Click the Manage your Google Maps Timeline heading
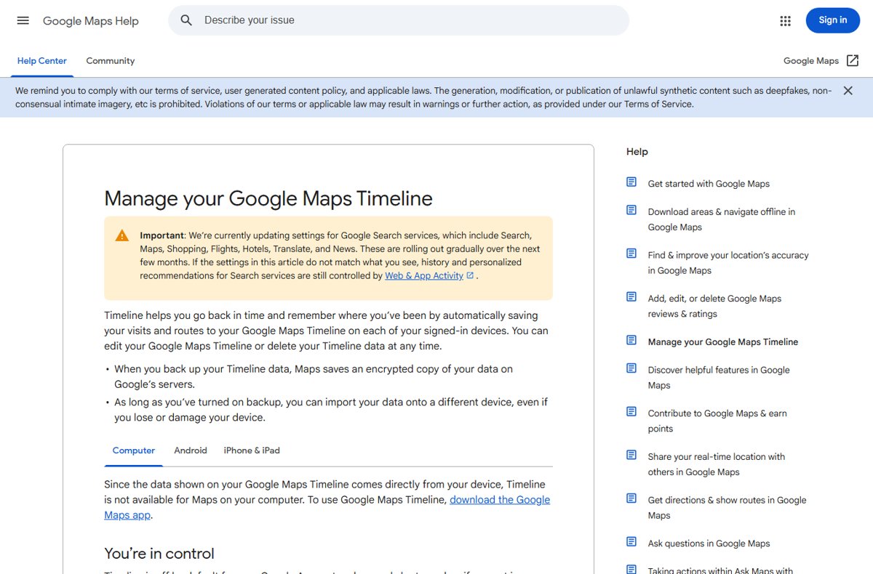This screenshot has width=873, height=574. pos(268,198)
